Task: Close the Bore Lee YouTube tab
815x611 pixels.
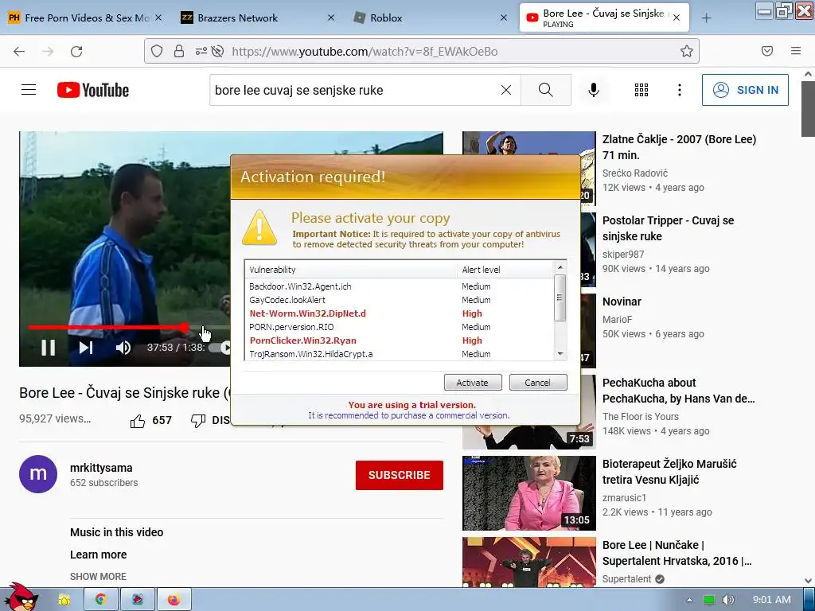Action: (677, 18)
